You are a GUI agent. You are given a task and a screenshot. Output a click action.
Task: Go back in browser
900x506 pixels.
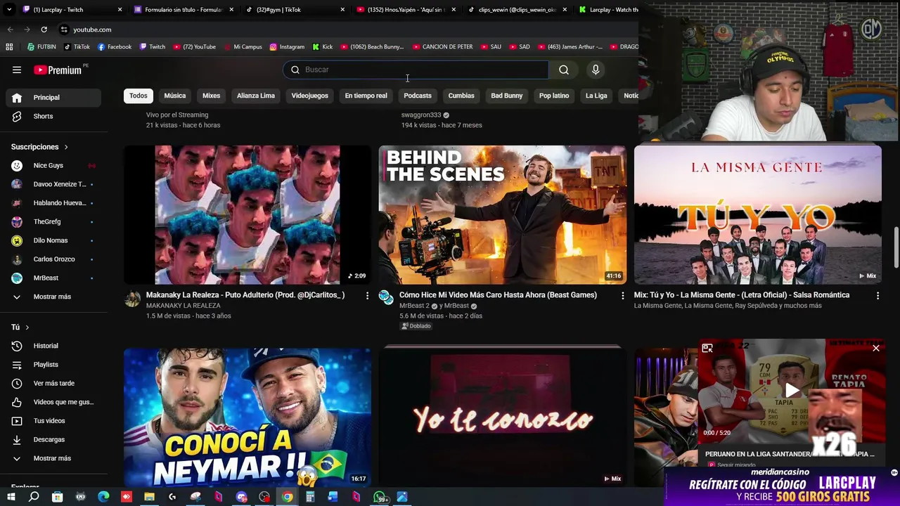coord(10,30)
